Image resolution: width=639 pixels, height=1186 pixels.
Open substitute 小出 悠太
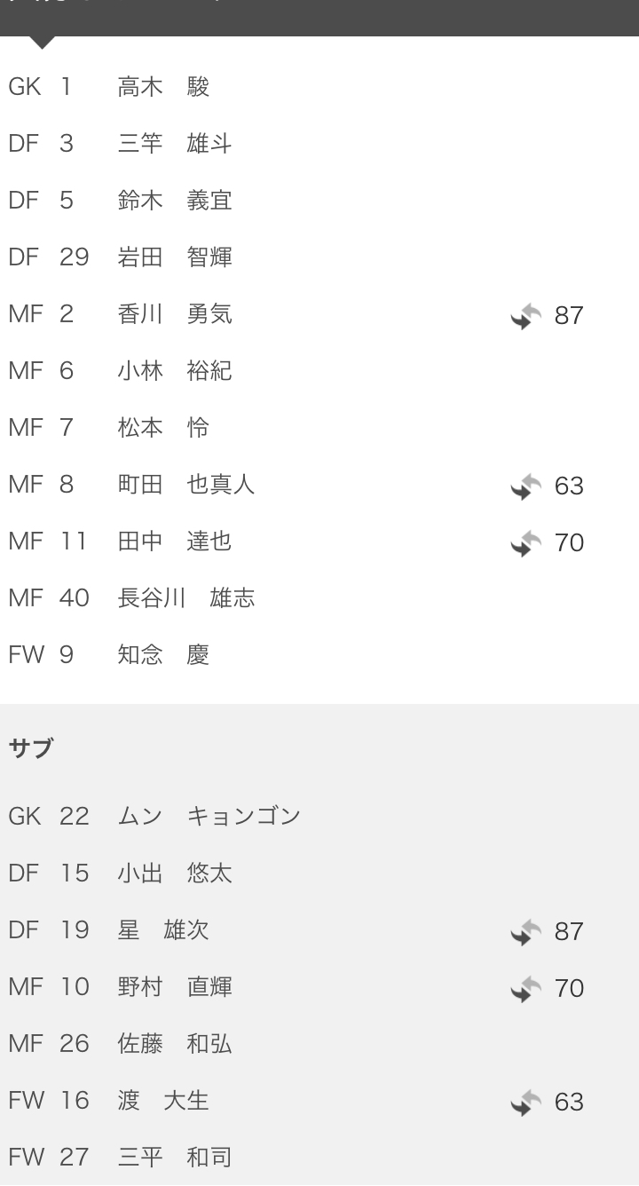(x=174, y=874)
